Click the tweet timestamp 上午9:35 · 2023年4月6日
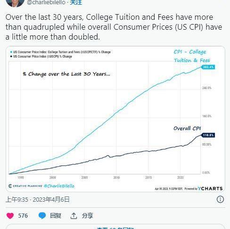Viewport: 230px width, 229px height. pyautogui.click(x=38, y=199)
